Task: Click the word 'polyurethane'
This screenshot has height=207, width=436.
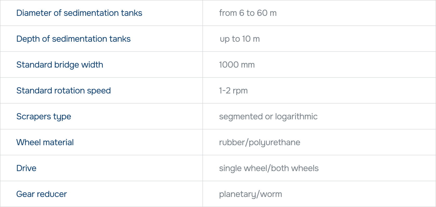Action: pyautogui.click(x=274, y=142)
